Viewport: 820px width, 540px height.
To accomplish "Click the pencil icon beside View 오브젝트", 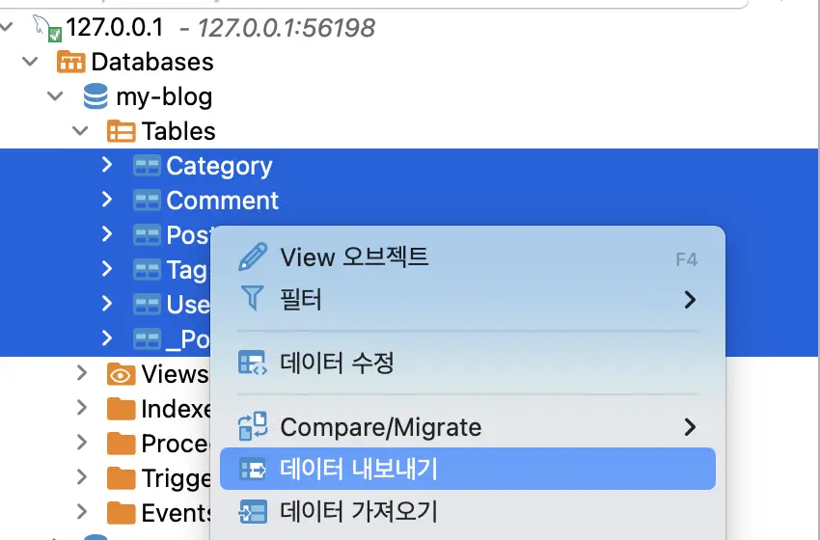I will point(253,257).
